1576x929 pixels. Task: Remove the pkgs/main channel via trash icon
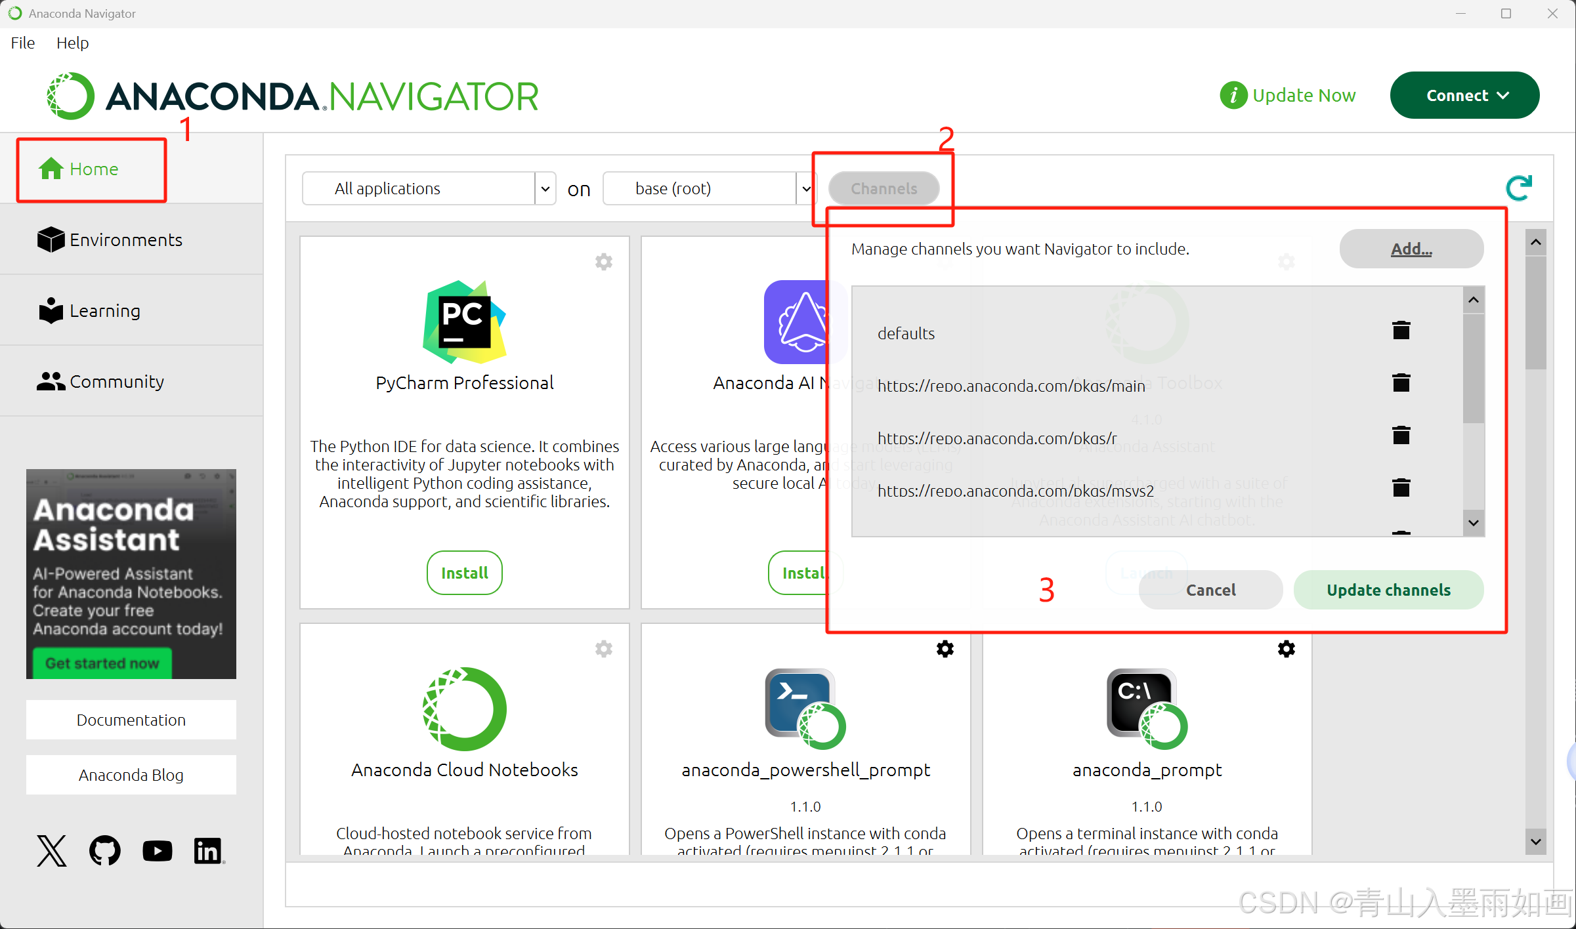pyautogui.click(x=1401, y=383)
